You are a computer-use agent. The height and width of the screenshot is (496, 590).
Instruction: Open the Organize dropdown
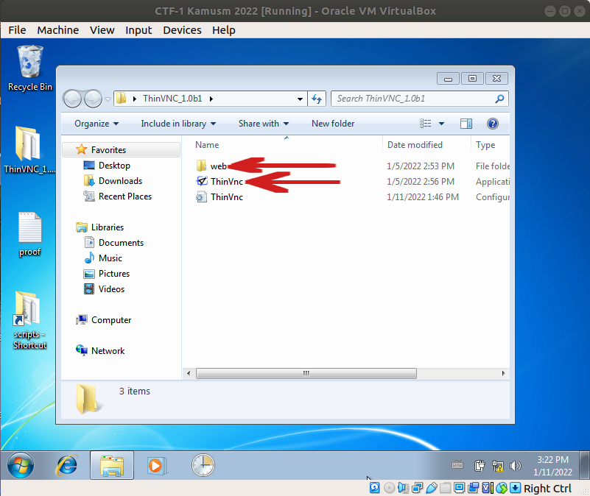(x=96, y=124)
